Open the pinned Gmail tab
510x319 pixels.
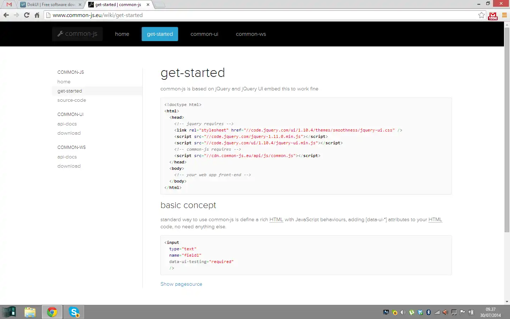[x=9, y=5]
